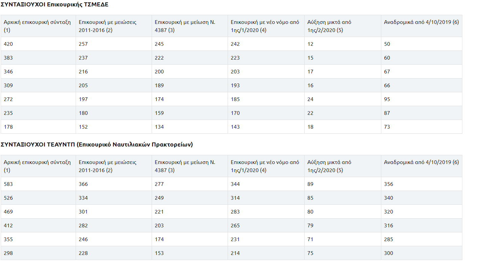
Task: Click the cell with value 309
Action: click(x=8, y=86)
